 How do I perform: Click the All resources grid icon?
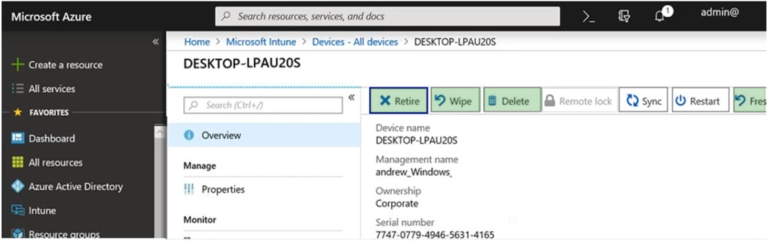click(18, 162)
